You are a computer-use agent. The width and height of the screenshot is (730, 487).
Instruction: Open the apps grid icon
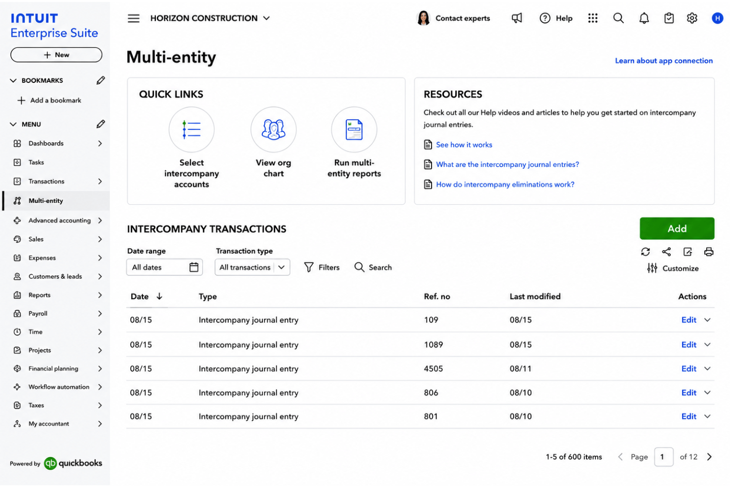[x=592, y=18]
